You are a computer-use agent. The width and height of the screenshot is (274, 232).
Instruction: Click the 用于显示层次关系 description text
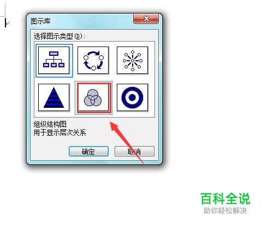click(x=60, y=132)
